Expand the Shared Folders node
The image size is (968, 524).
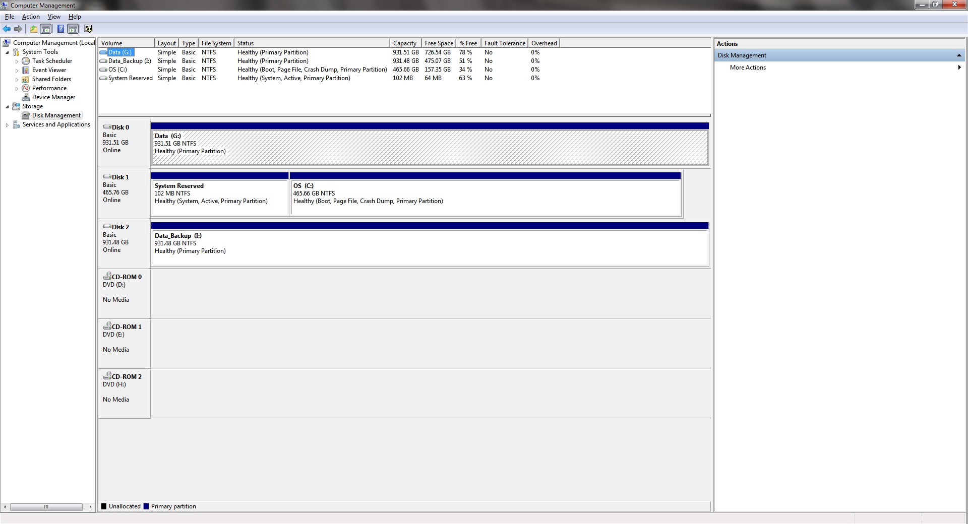(x=17, y=80)
